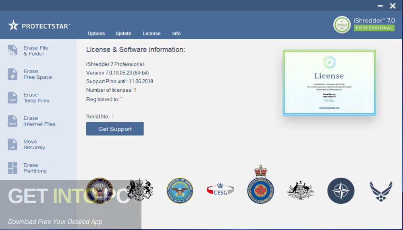The height and width of the screenshot is (230, 403).
Task: Open the Move Securely section
Action: tap(34, 144)
